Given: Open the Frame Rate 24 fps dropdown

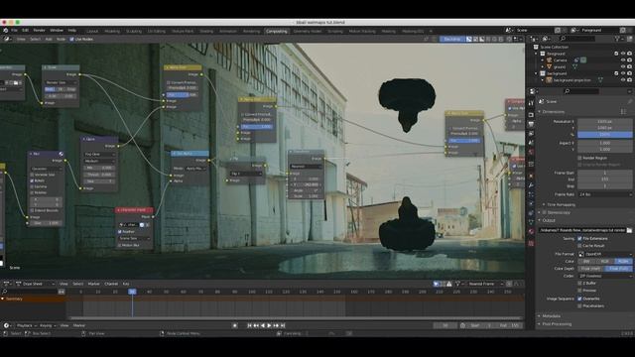Looking at the screenshot, I should 604,194.
